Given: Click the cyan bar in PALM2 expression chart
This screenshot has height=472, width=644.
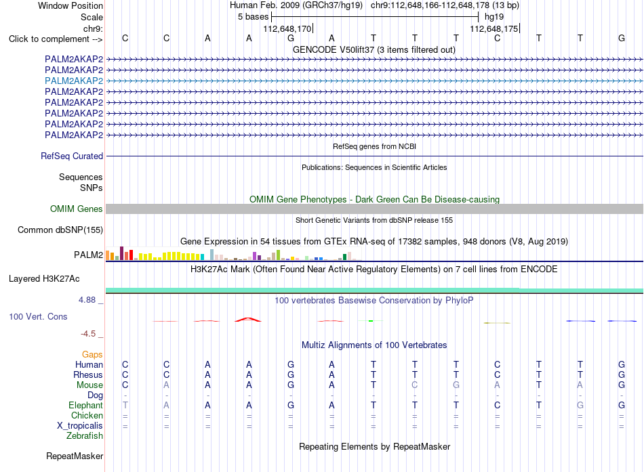Looking at the screenshot, I should coord(202,257).
